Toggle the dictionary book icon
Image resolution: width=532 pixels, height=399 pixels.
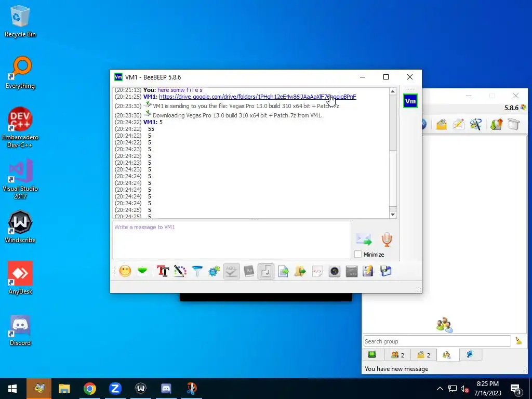click(x=249, y=271)
